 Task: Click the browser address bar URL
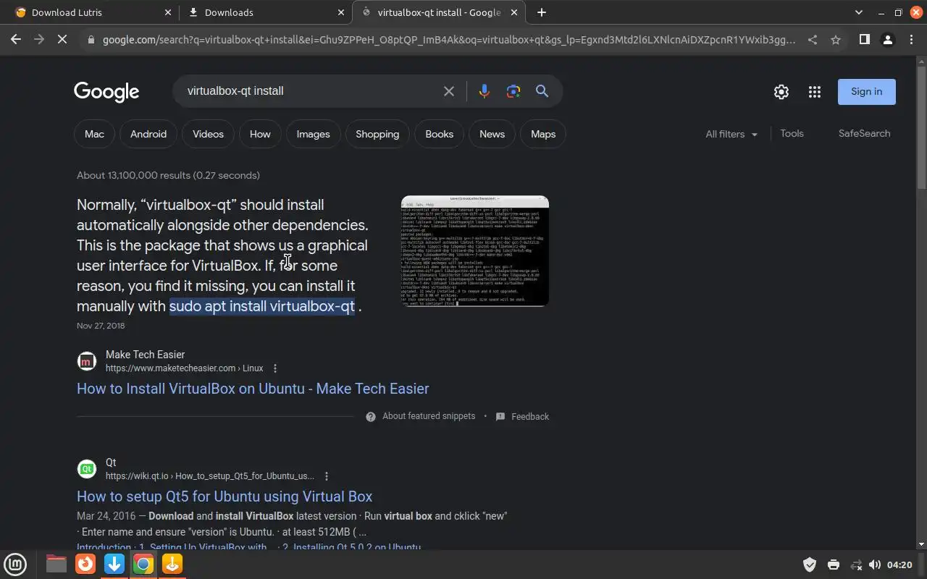449,40
